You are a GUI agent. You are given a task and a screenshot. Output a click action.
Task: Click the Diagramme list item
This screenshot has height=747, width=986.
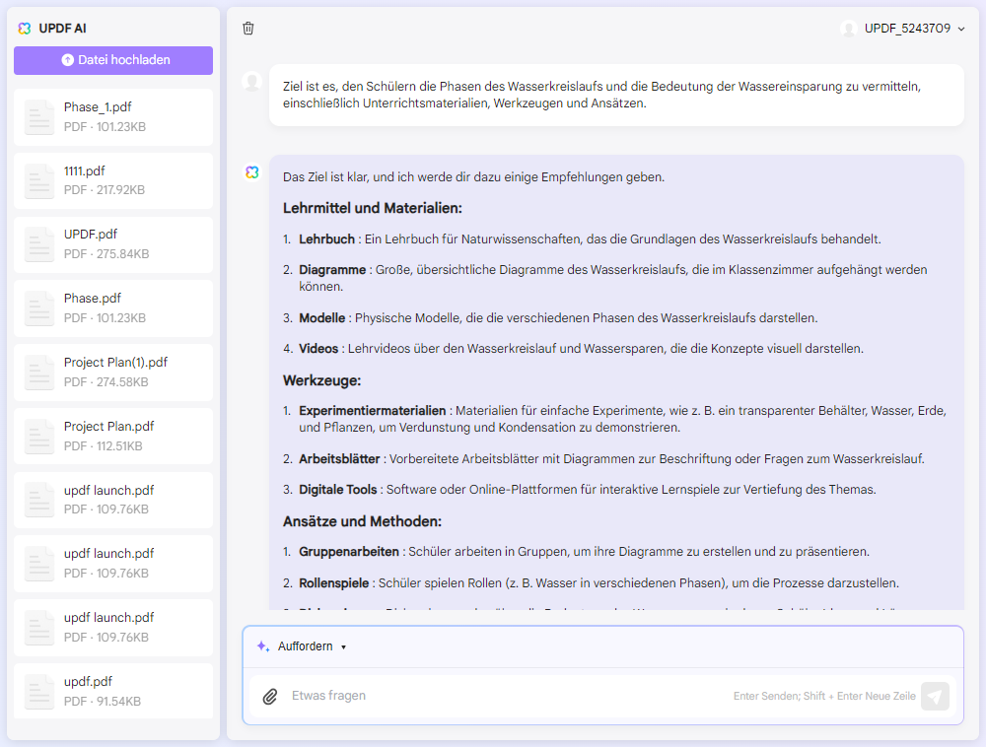(605, 278)
